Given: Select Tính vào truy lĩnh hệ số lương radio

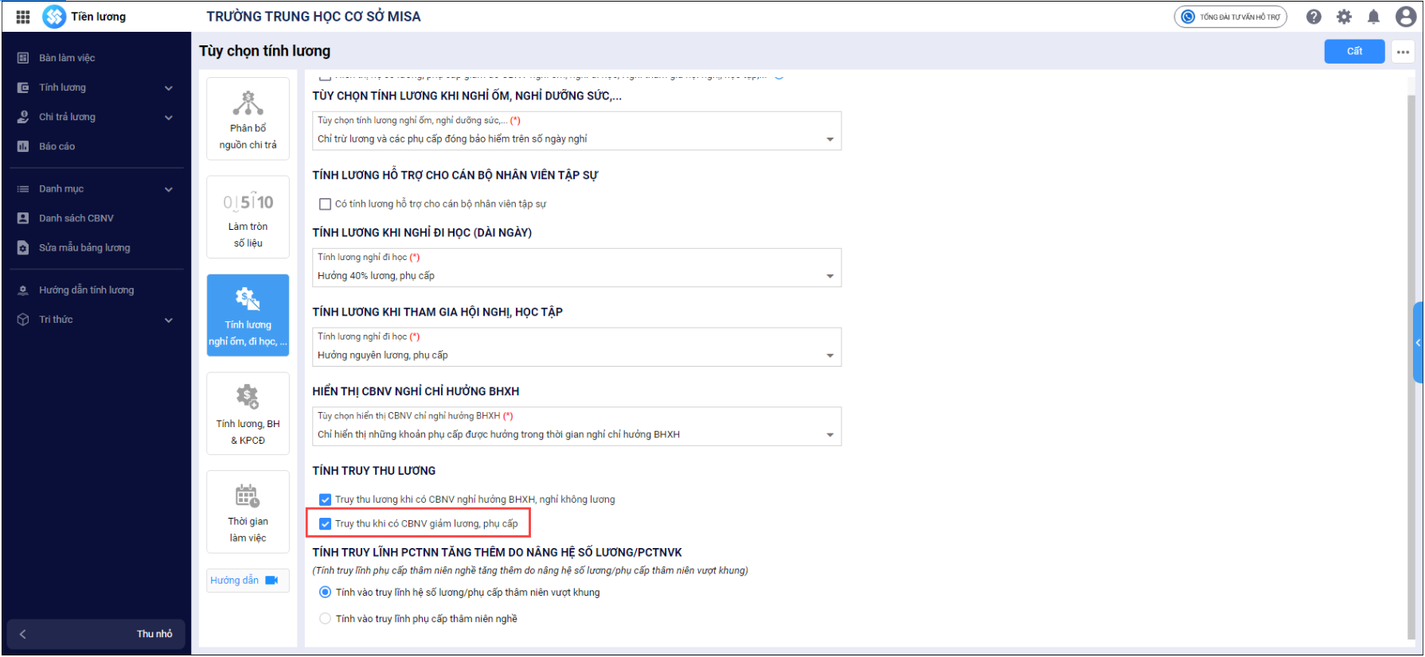Looking at the screenshot, I should coord(325,593).
